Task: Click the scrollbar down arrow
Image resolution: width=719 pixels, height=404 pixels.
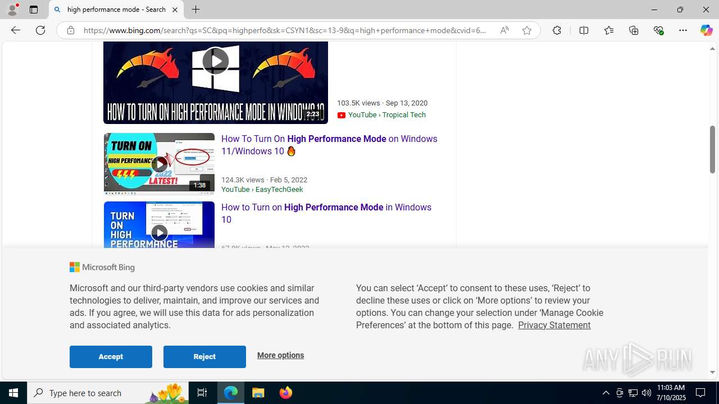Action: coord(712,372)
